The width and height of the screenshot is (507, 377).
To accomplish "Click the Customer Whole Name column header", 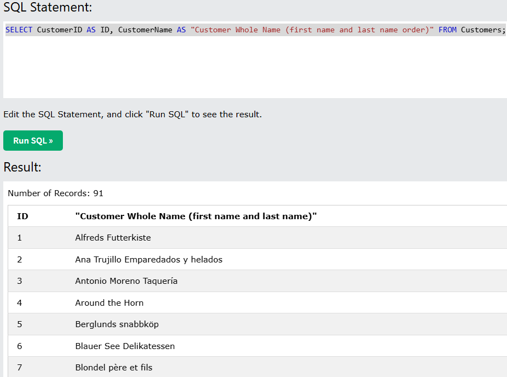I will coord(196,216).
